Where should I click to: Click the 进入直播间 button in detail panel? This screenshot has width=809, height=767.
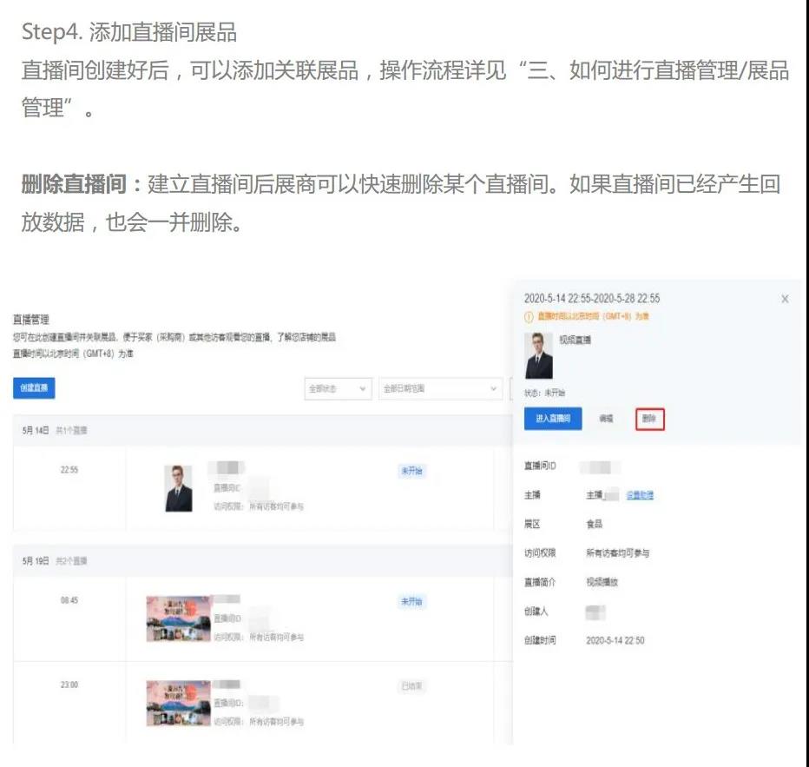coord(553,419)
